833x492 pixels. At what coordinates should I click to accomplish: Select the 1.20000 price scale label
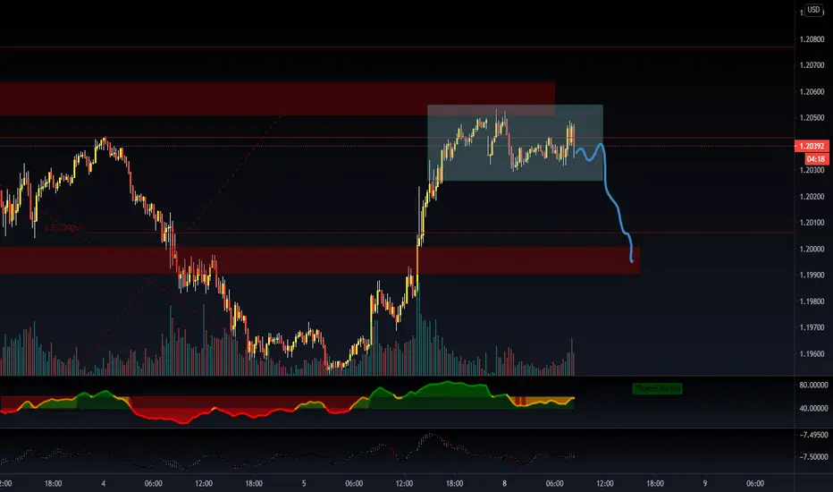pos(812,249)
